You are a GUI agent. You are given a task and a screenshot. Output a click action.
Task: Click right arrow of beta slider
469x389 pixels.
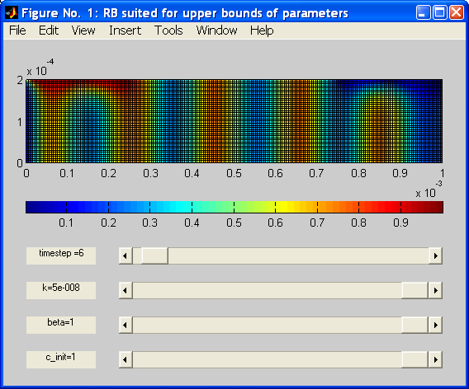point(435,325)
